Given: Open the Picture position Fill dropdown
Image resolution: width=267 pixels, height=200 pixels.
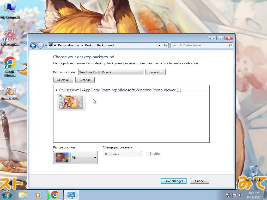Looking at the screenshot, I should pos(75,158).
